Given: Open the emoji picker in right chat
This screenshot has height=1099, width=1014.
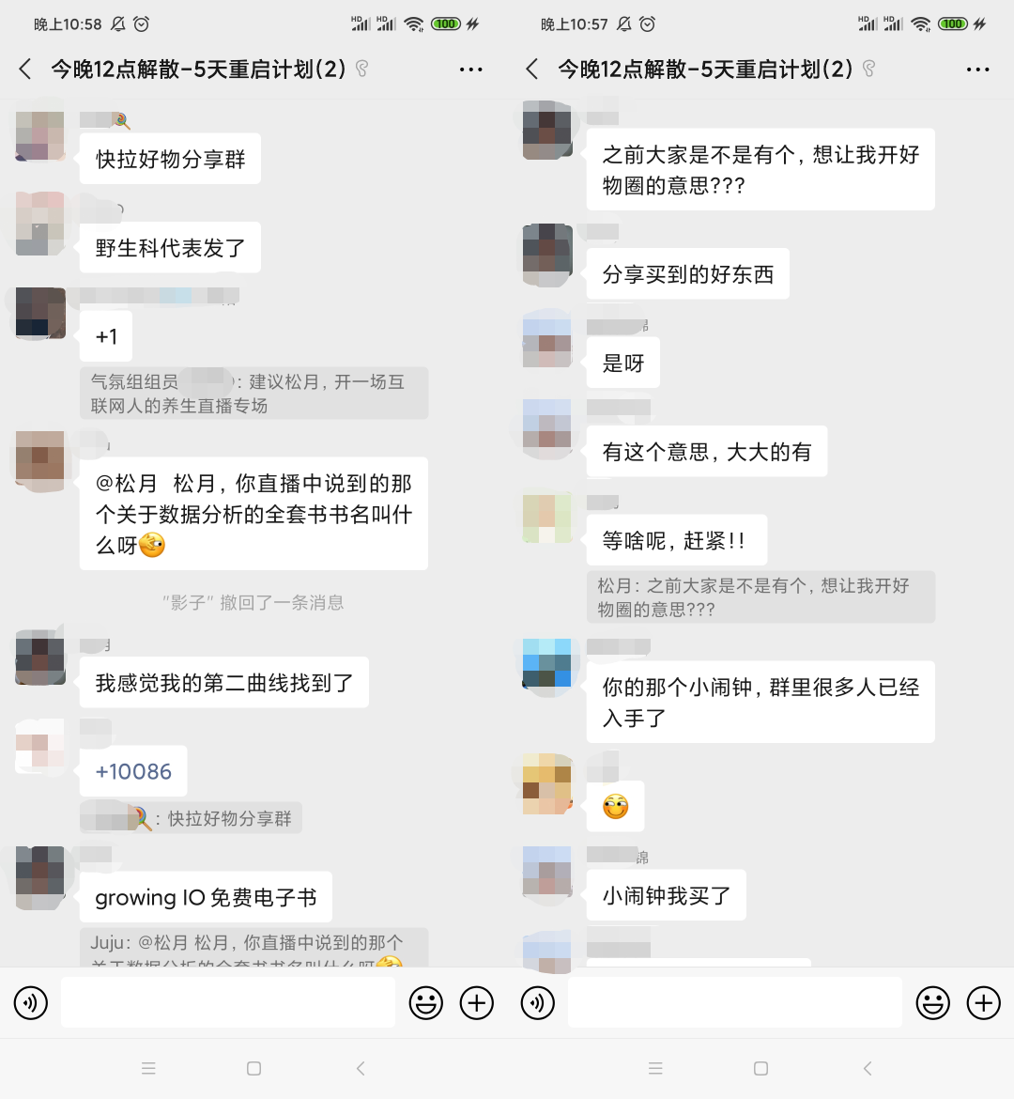Looking at the screenshot, I should (x=932, y=1003).
